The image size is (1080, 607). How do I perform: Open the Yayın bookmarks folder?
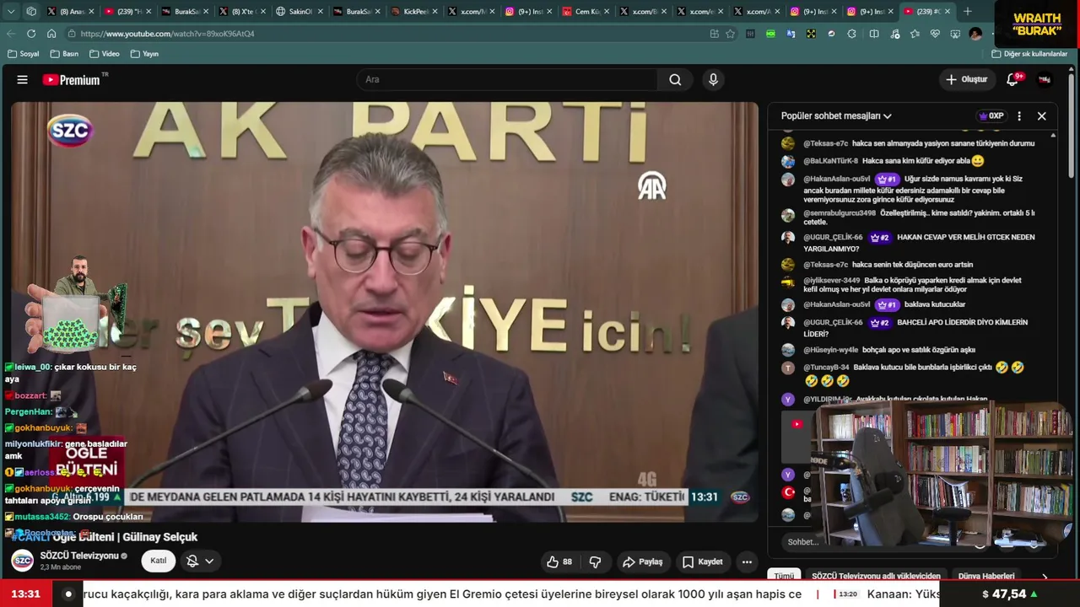click(144, 54)
